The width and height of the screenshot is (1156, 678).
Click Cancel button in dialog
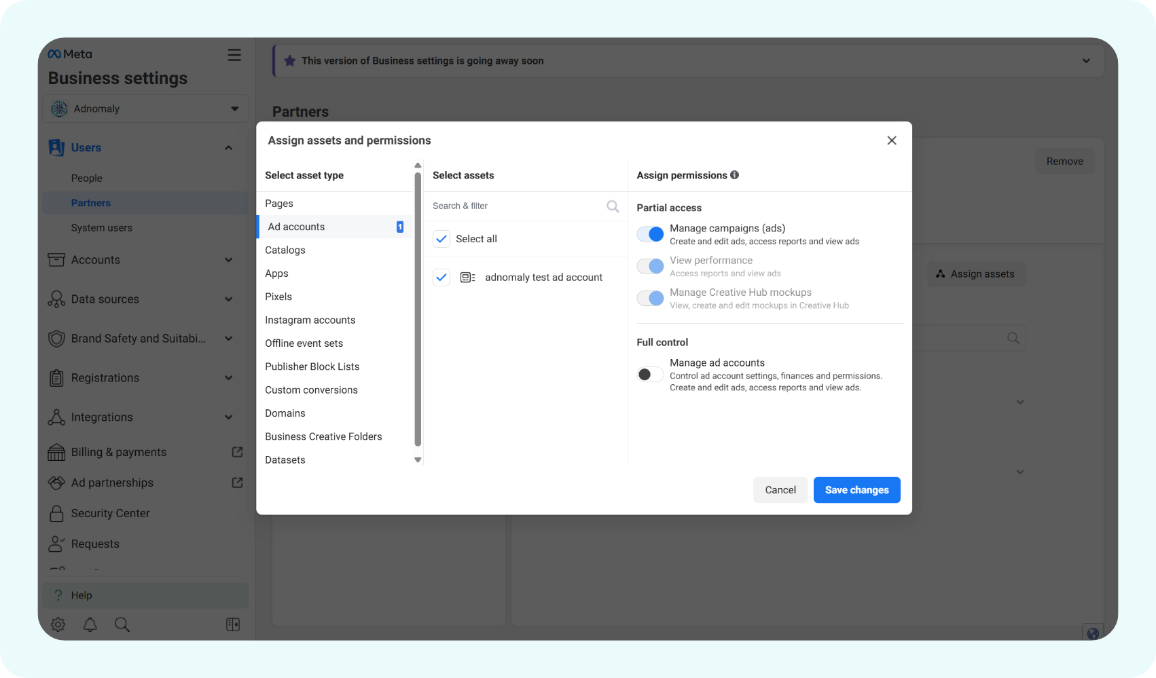[x=780, y=490]
